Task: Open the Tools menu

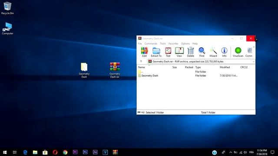Action: point(163,43)
